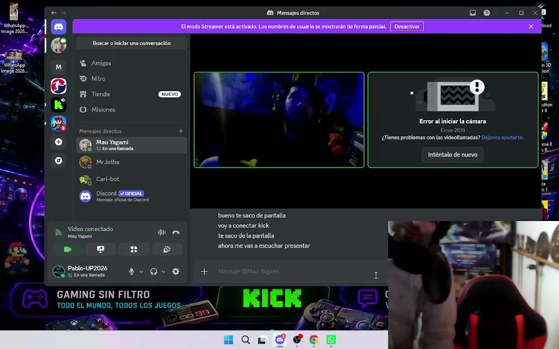The height and width of the screenshot is (349, 559).
Task: Select Mau Yagami video tile
Action: tap(279, 120)
